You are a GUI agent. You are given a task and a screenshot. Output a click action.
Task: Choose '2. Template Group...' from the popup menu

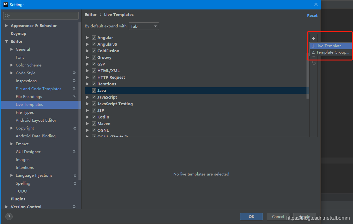[331, 52]
